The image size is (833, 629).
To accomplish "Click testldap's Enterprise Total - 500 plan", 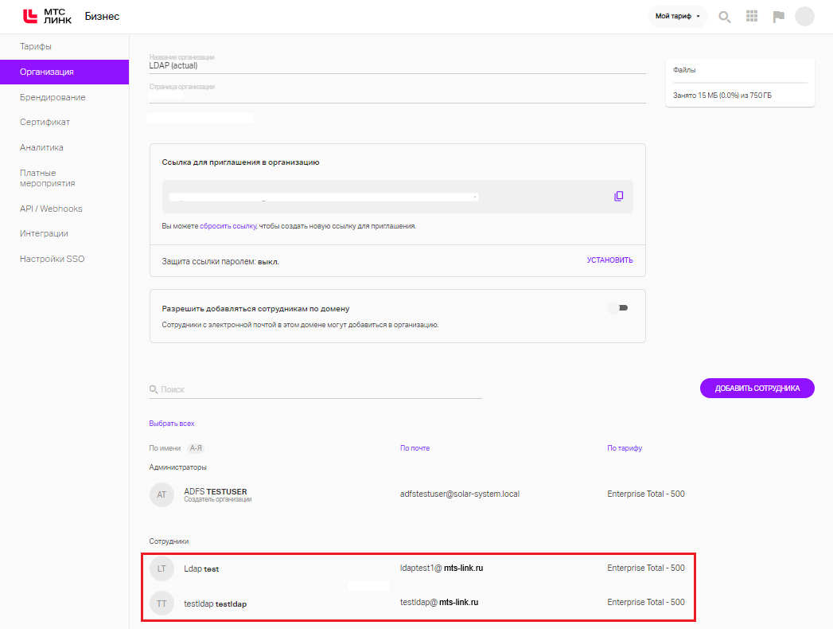I will point(646,603).
